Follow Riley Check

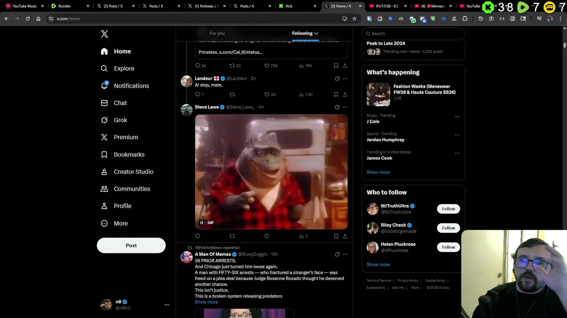pyautogui.click(x=448, y=228)
